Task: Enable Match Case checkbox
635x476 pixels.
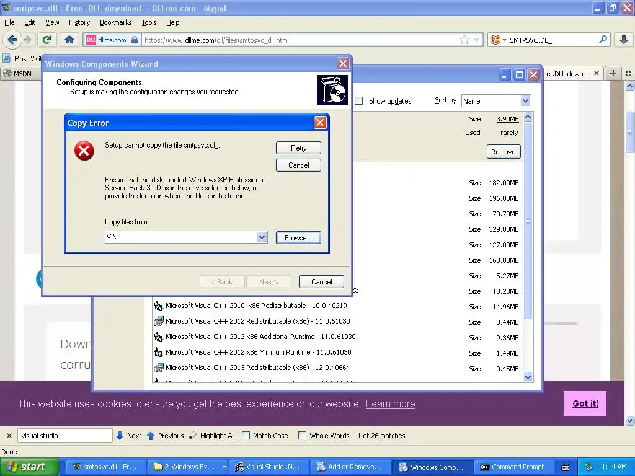Action: (246, 436)
